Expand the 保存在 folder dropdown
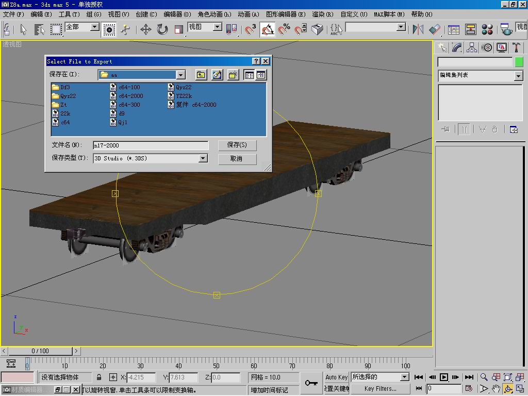The height and width of the screenshot is (396, 528). coord(180,75)
